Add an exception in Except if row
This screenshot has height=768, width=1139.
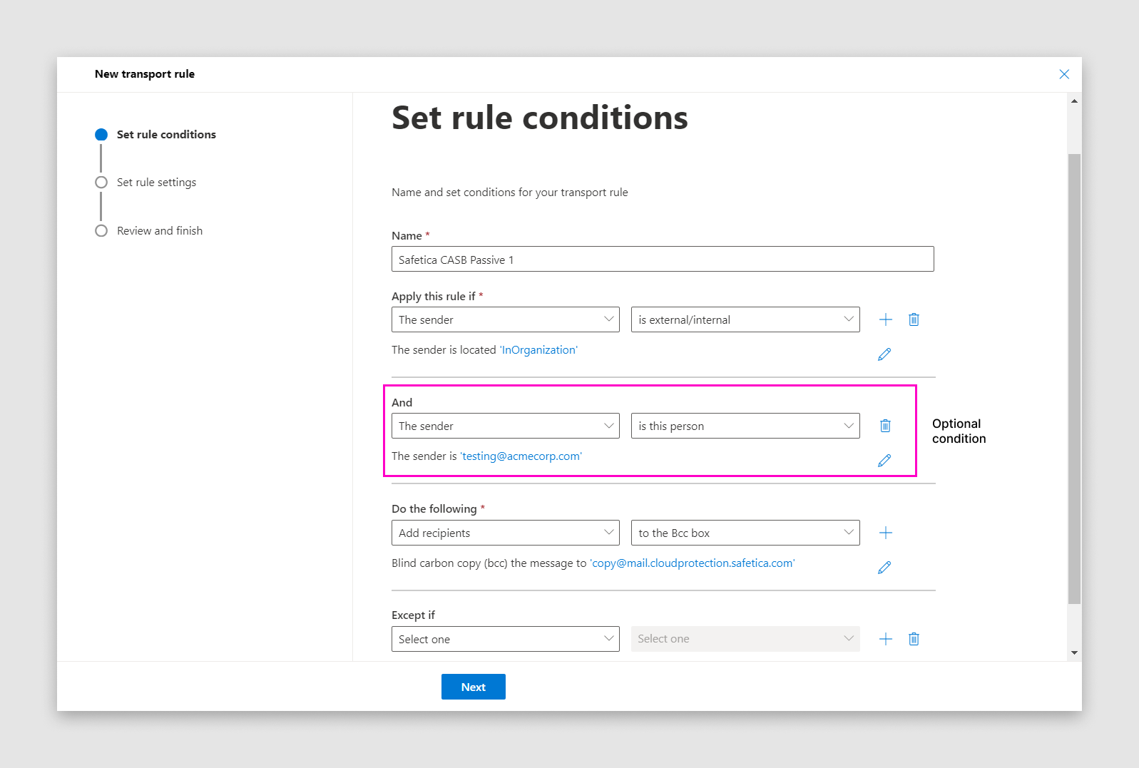tap(885, 639)
